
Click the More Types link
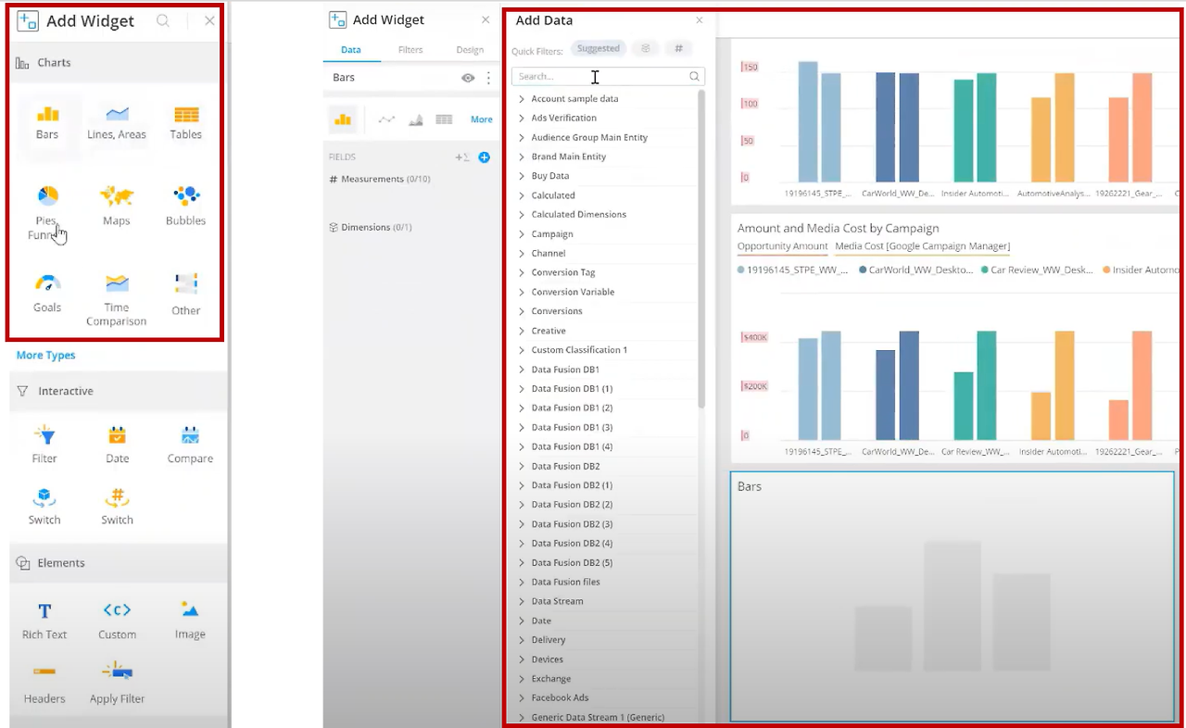pyautogui.click(x=46, y=356)
